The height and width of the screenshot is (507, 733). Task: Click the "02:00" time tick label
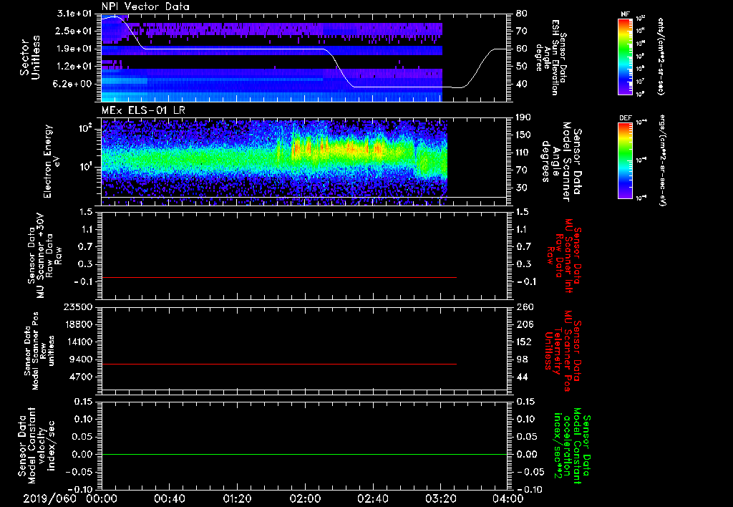[305, 498]
